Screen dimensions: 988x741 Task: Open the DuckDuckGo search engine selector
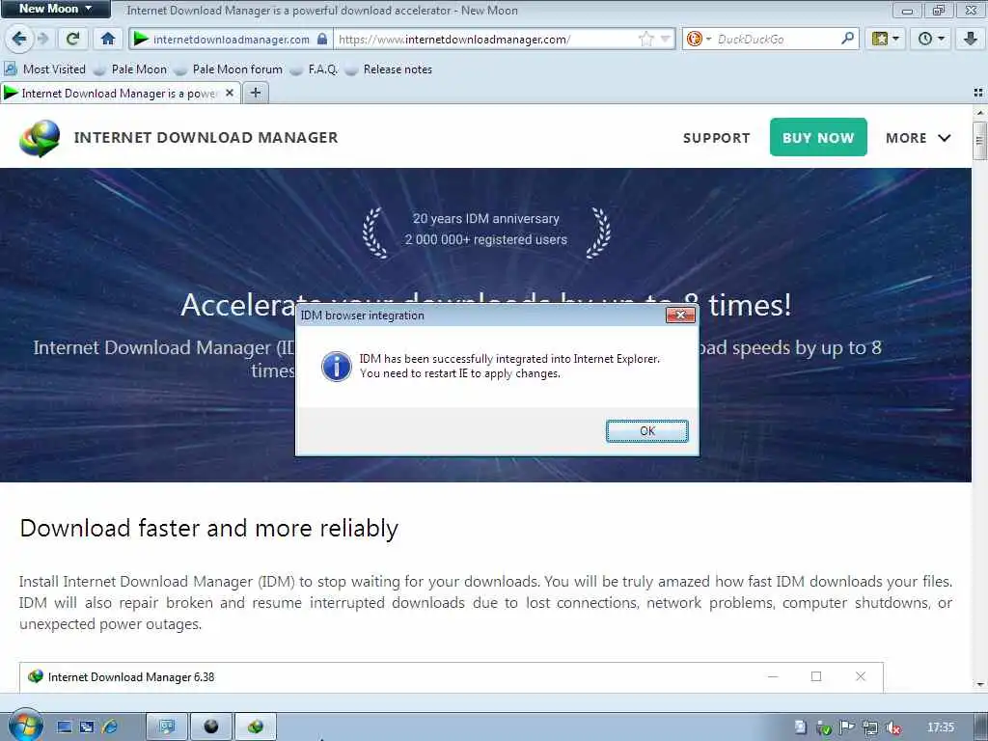699,39
